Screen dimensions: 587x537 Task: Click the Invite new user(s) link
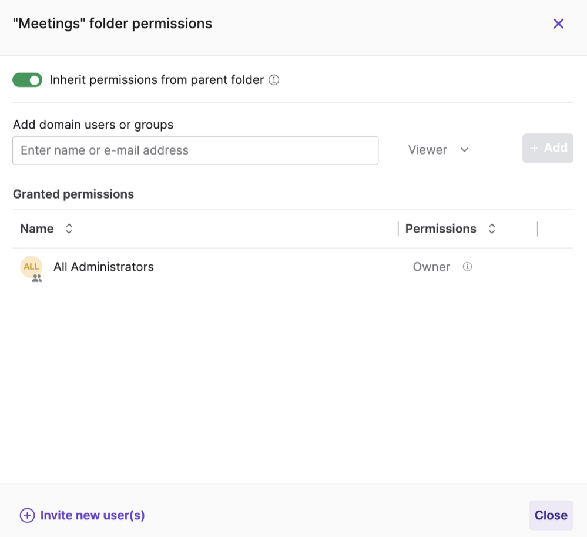(x=92, y=515)
